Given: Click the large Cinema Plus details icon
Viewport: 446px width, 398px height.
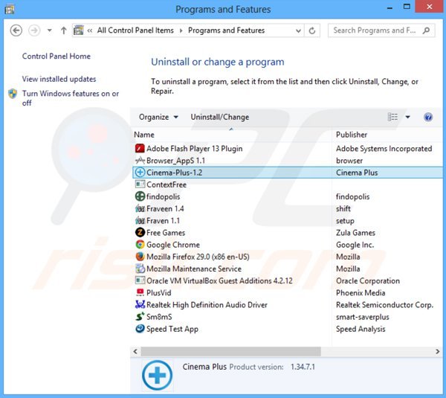Looking at the screenshot, I should [157, 375].
